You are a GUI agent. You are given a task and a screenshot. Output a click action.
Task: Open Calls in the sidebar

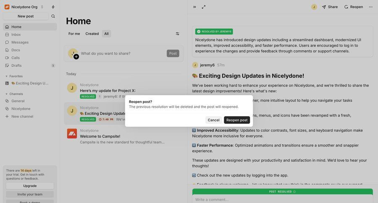pyautogui.click(x=30, y=57)
